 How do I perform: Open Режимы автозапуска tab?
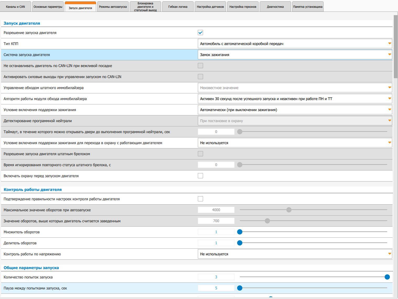click(x=113, y=7)
